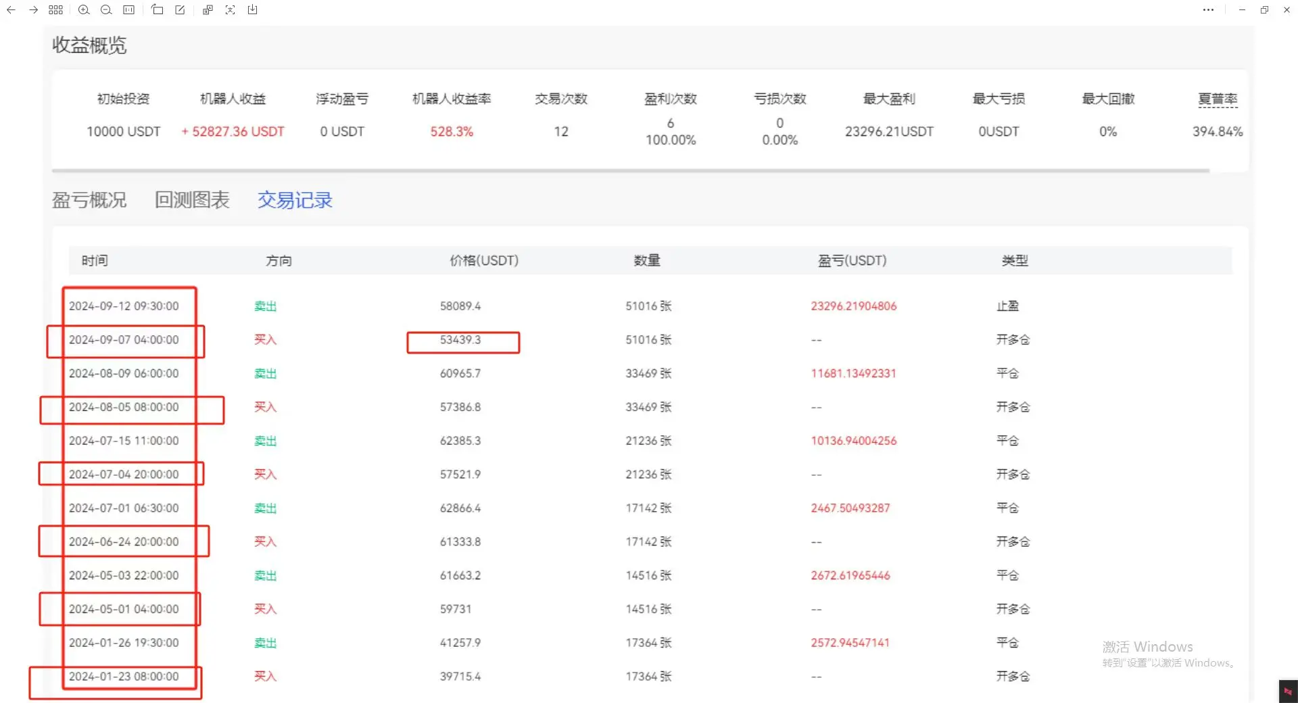Click the 2024-08-09 06:00:00 timestamp
This screenshot has width=1298, height=703.
click(124, 373)
